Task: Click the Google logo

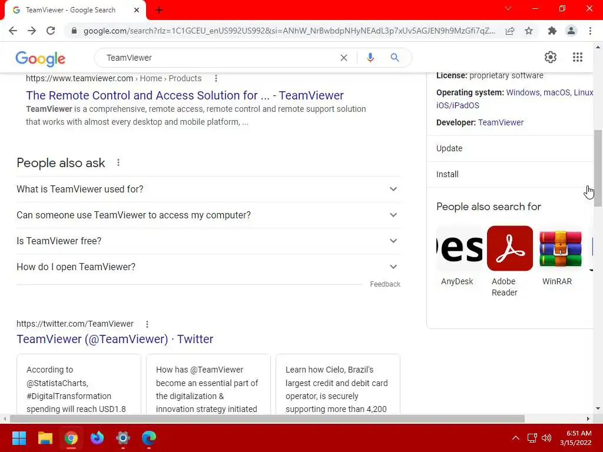Action: click(41, 58)
